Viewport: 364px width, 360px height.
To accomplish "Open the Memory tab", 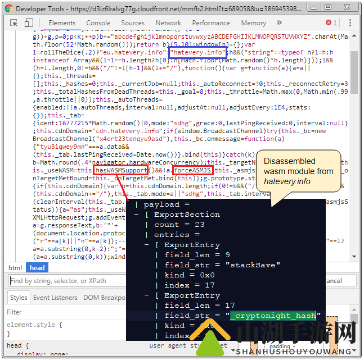I will click(x=254, y=23).
